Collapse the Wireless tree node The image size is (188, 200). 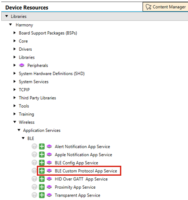point(15,122)
